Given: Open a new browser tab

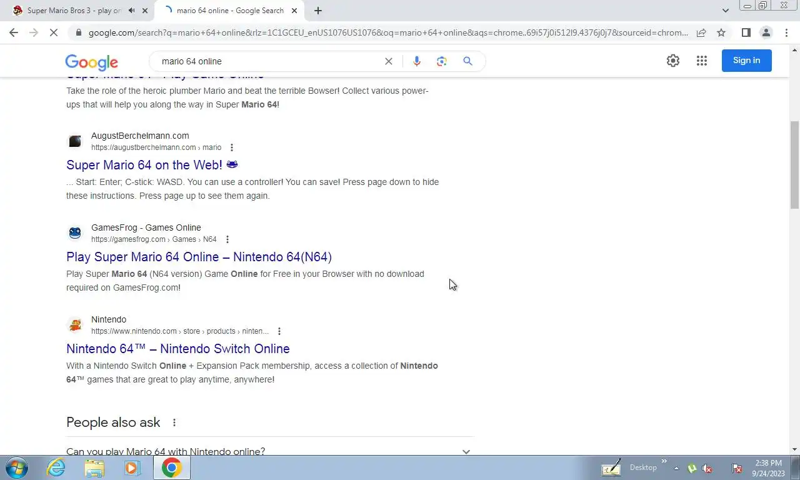Looking at the screenshot, I should (317, 11).
